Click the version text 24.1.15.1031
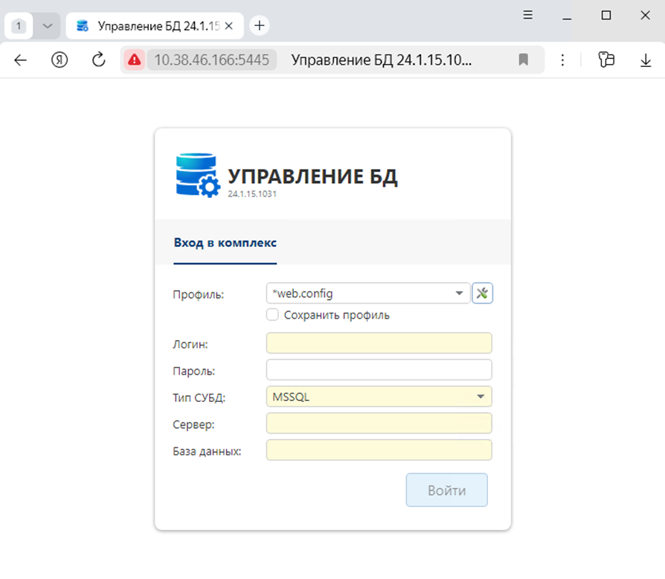Viewport: 665px width, 579px height. coord(252,193)
